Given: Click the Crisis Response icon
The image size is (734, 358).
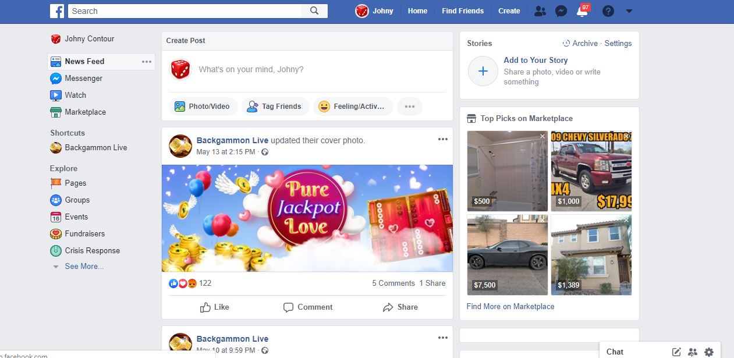Looking at the screenshot, I should tap(56, 251).
